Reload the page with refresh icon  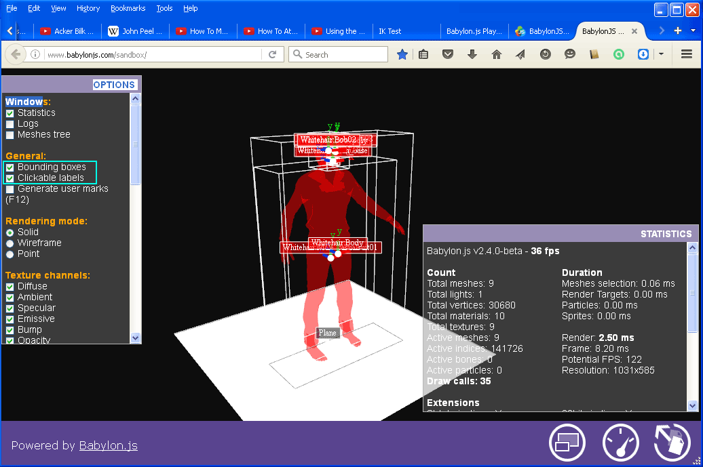[272, 55]
